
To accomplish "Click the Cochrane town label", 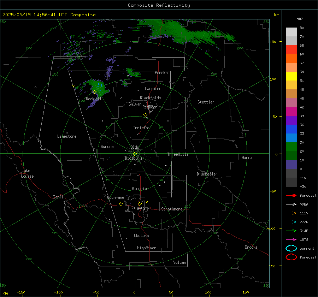I will pos(116,197).
